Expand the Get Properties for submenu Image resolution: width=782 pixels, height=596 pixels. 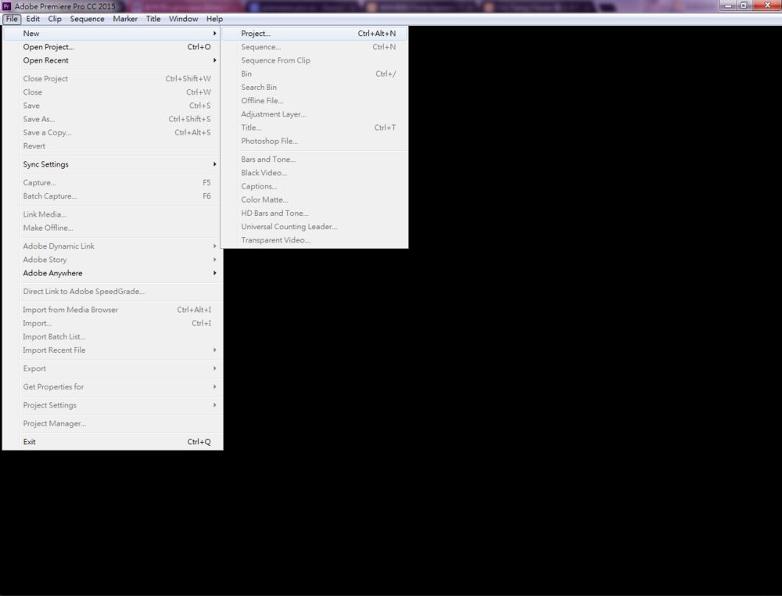[x=113, y=386]
